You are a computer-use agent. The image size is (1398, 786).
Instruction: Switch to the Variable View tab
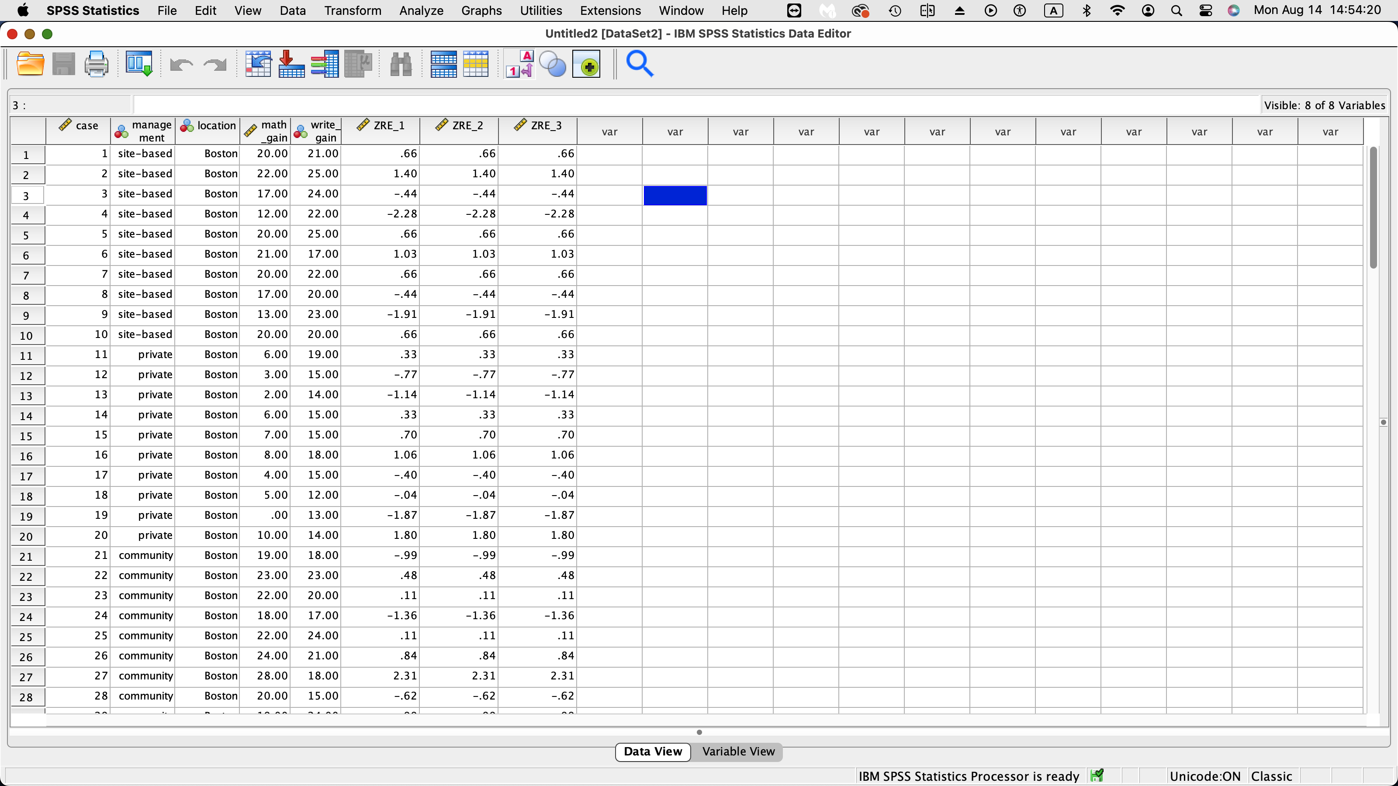[739, 752]
